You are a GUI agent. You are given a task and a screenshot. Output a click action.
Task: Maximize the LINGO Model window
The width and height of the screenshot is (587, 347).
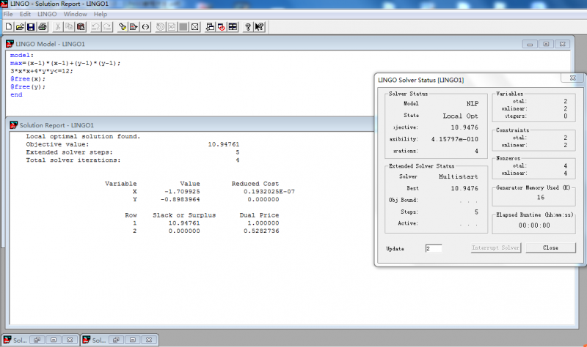click(546, 44)
